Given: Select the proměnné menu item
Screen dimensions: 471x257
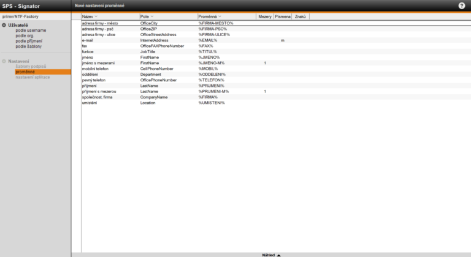Looking at the screenshot, I should [x=25, y=72].
